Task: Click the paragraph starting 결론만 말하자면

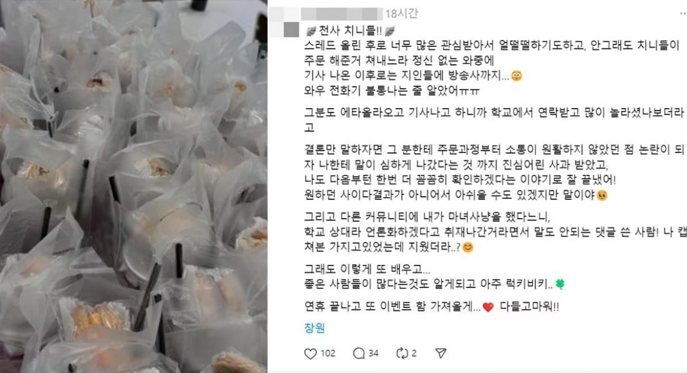Action: point(494,172)
